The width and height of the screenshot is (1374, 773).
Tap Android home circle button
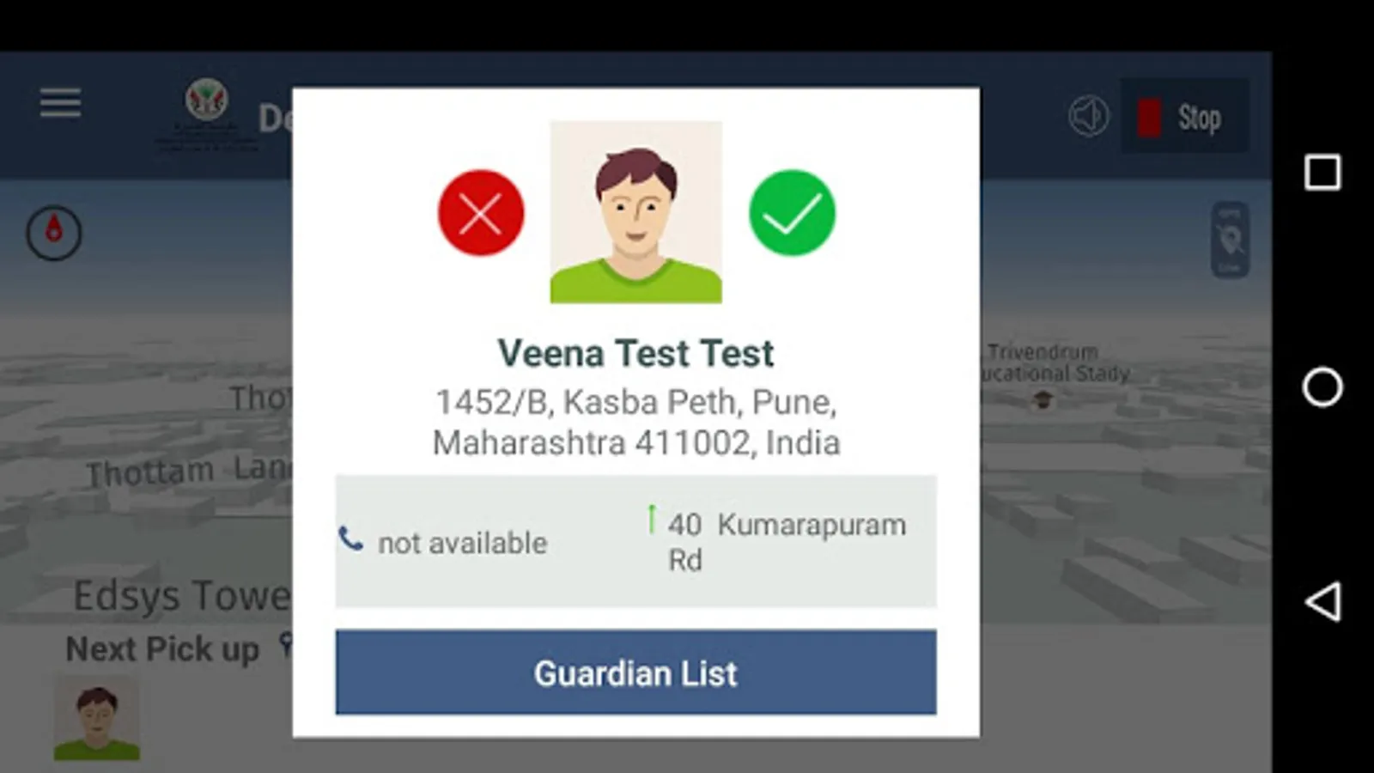pos(1322,386)
